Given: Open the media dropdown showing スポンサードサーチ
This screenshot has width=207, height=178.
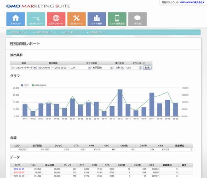Looking at the screenshot, I should 23,68.
